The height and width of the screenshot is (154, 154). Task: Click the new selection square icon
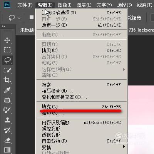coord(32,17)
